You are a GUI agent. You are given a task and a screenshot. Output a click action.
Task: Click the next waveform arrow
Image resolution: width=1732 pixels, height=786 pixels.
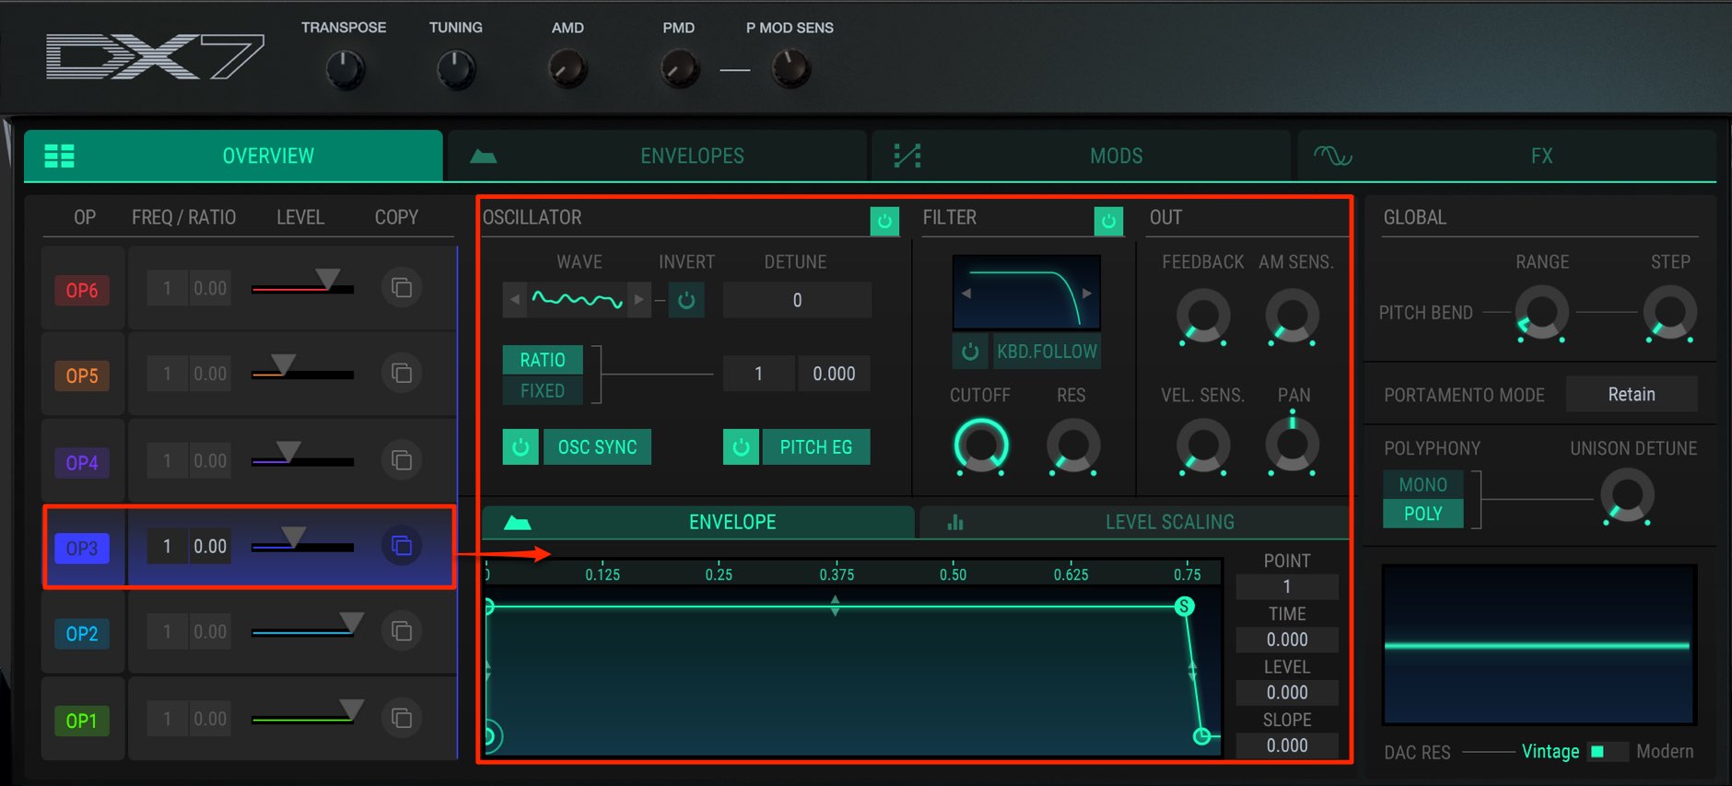[638, 300]
